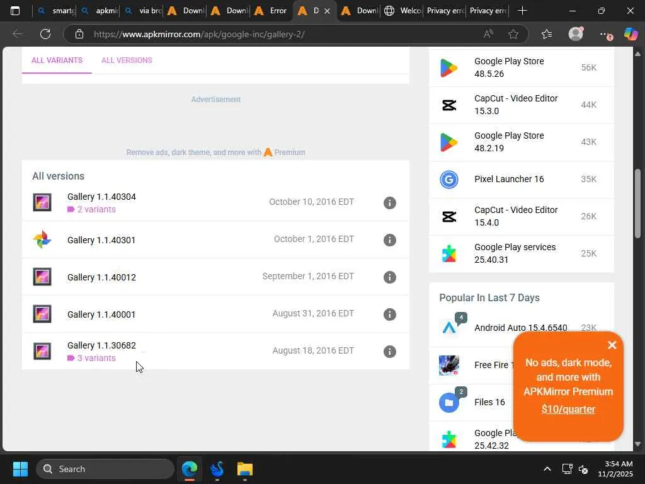
Task: Click 'October 10, 2016 EDT' date text
Action: (x=311, y=202)
